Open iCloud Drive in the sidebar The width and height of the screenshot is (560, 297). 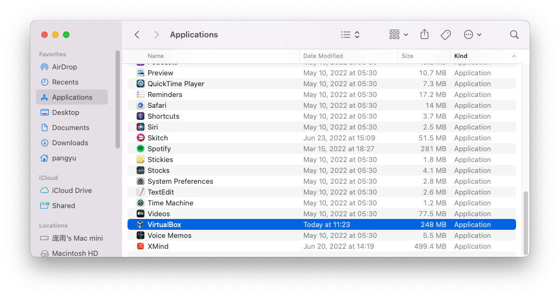72,190
